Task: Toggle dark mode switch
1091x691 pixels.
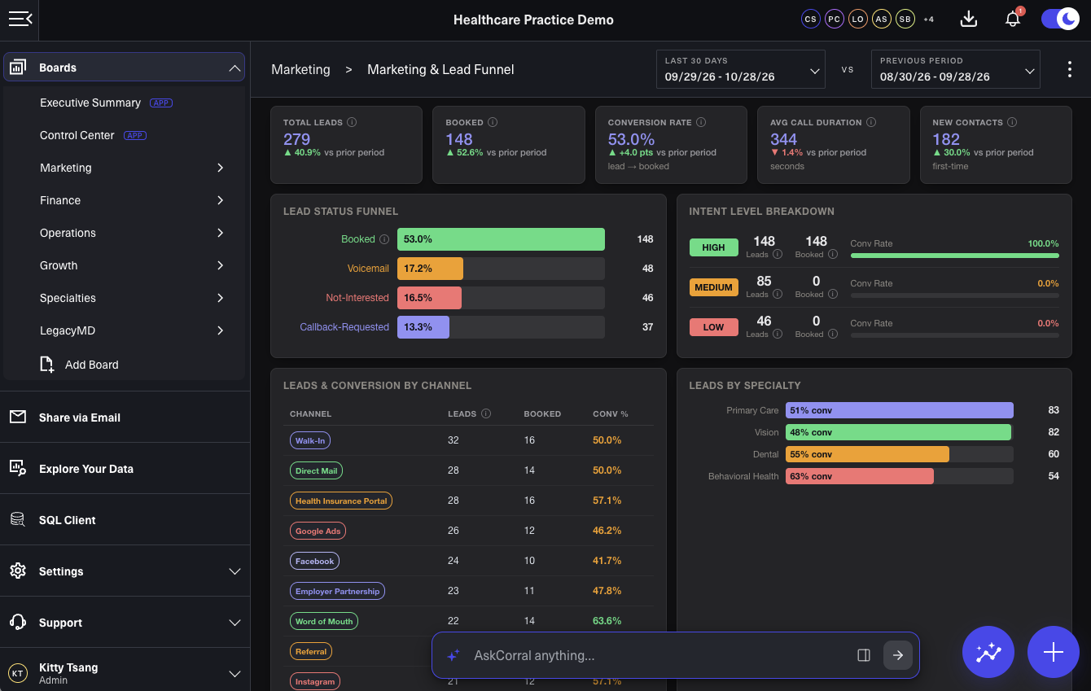Action: point(1060,19)
